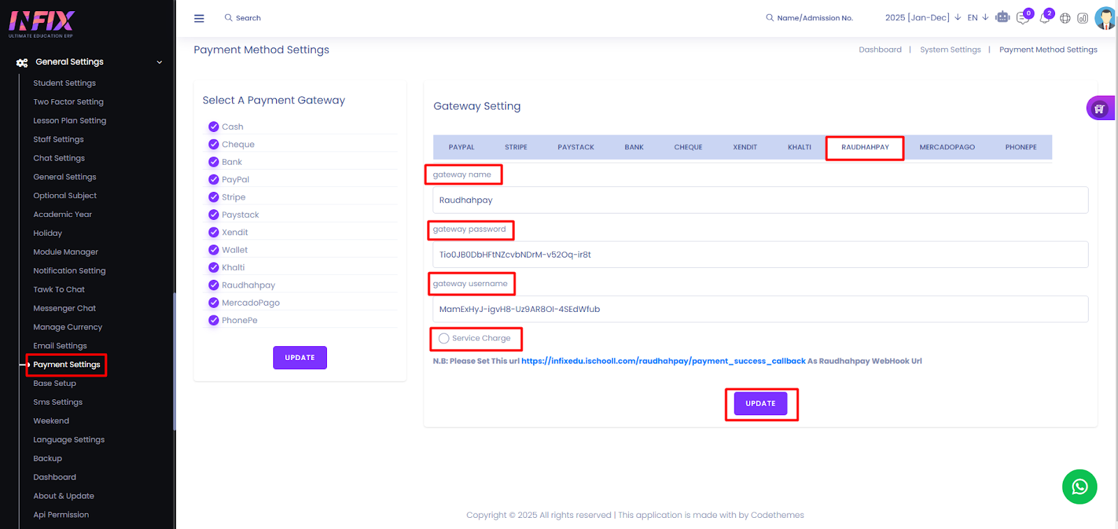Screen dimensions: 1118x529
Task: Open the WhatsApp chat floating button
Action: pos(1080,486)
